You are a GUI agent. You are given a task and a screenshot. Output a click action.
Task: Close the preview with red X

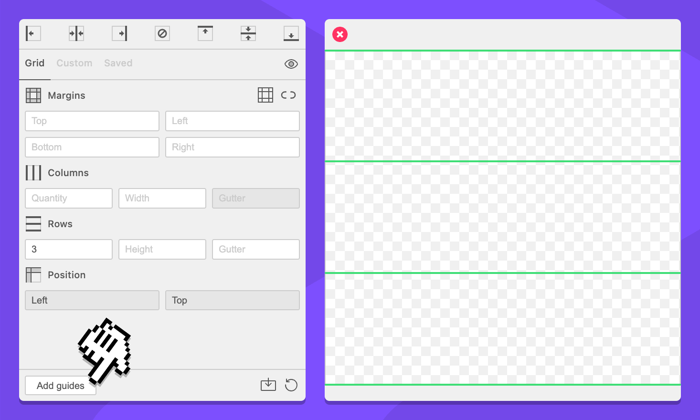coord(340,34)
